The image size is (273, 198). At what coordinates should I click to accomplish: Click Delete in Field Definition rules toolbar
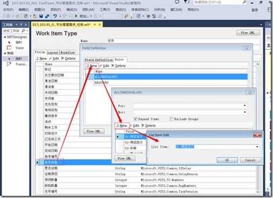[119, 66]
